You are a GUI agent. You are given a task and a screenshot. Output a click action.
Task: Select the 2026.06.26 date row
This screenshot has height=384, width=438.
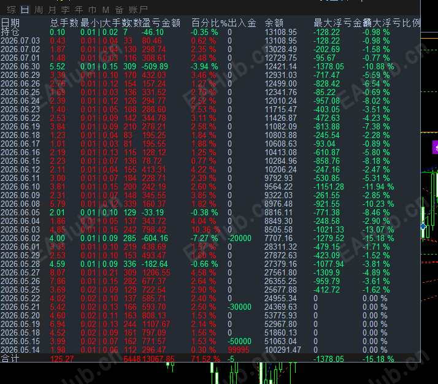(x=20, y=84)
